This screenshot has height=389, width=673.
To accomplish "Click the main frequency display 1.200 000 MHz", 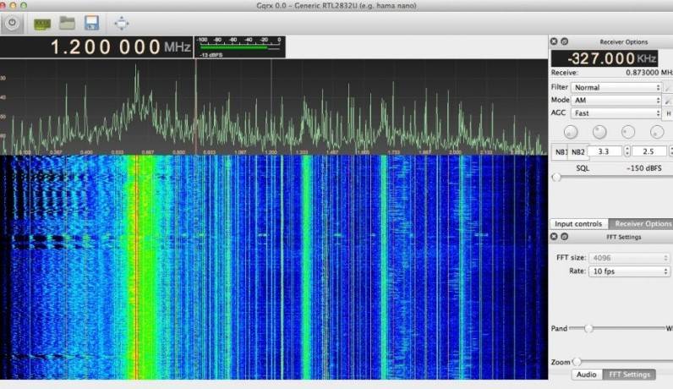I will (96, 47).
